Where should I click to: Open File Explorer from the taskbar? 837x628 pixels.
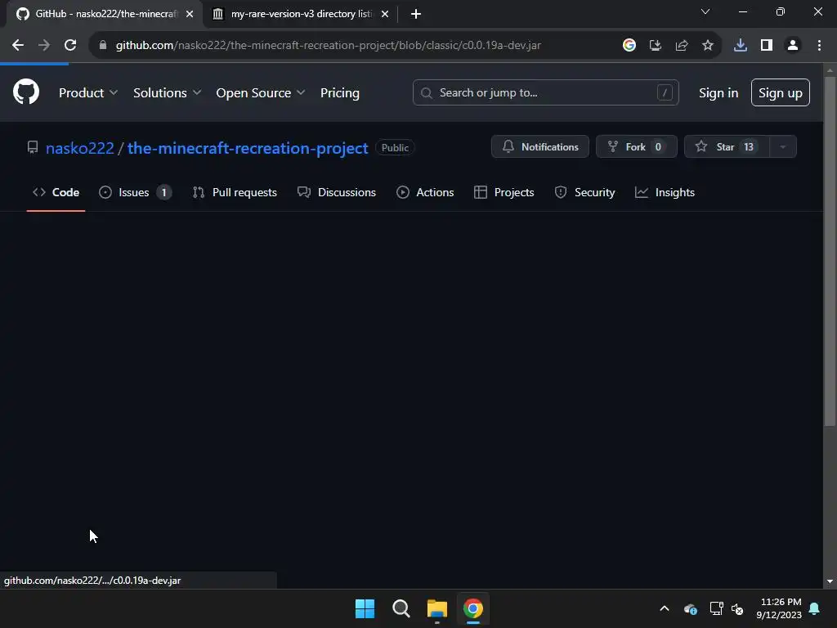coord(436,608)
